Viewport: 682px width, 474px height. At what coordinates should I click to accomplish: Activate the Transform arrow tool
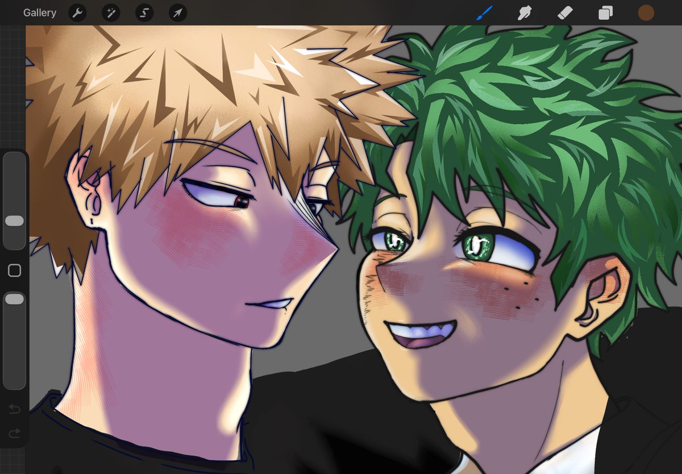[x=178, y=13]
